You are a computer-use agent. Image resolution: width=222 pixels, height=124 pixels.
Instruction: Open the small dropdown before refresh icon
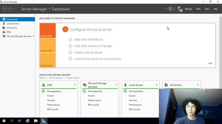tap(166, 9)
